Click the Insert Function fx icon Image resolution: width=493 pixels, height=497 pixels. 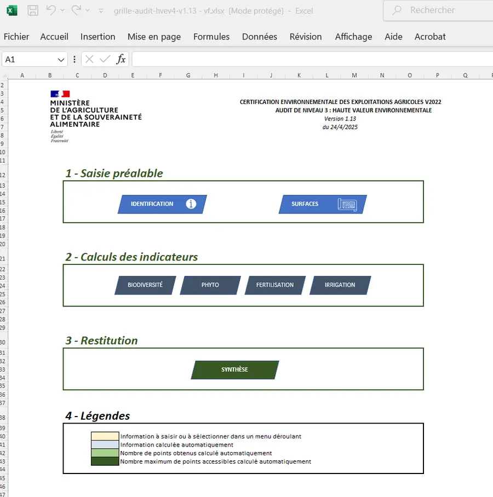(121, 59)
